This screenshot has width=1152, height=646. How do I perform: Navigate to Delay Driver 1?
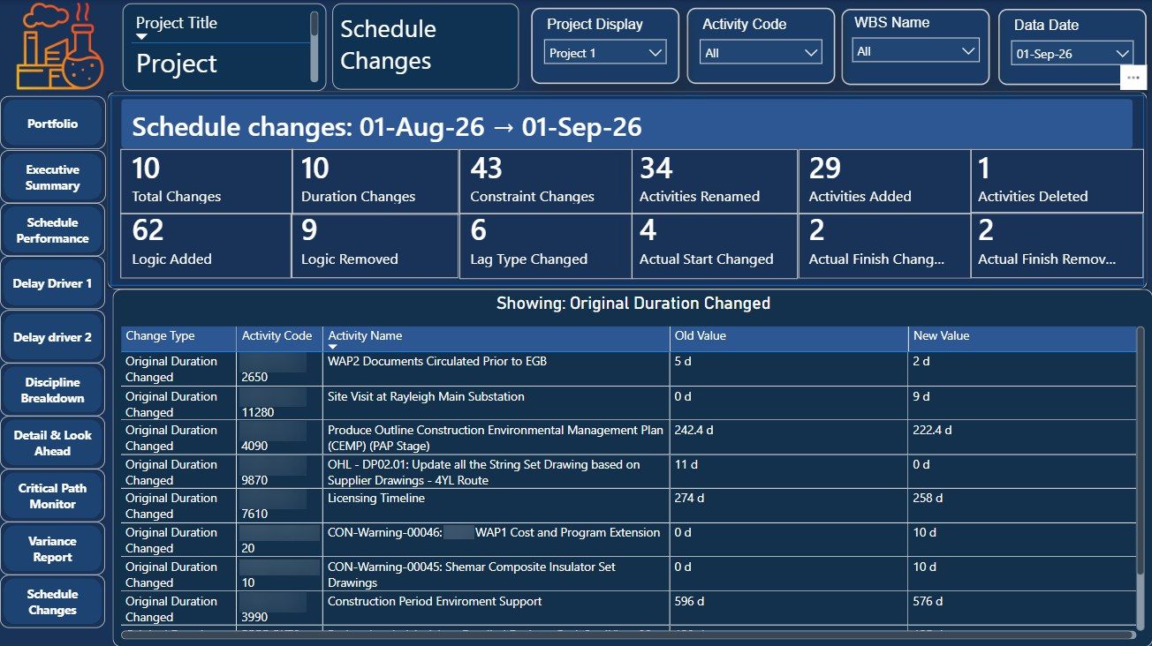(x=53, y=284)
